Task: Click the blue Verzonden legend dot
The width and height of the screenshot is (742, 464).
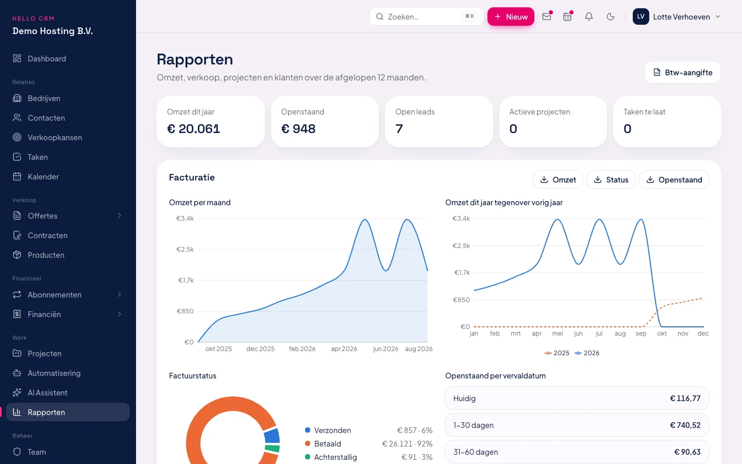Action: pyautogui.click(x=308, y=430)
